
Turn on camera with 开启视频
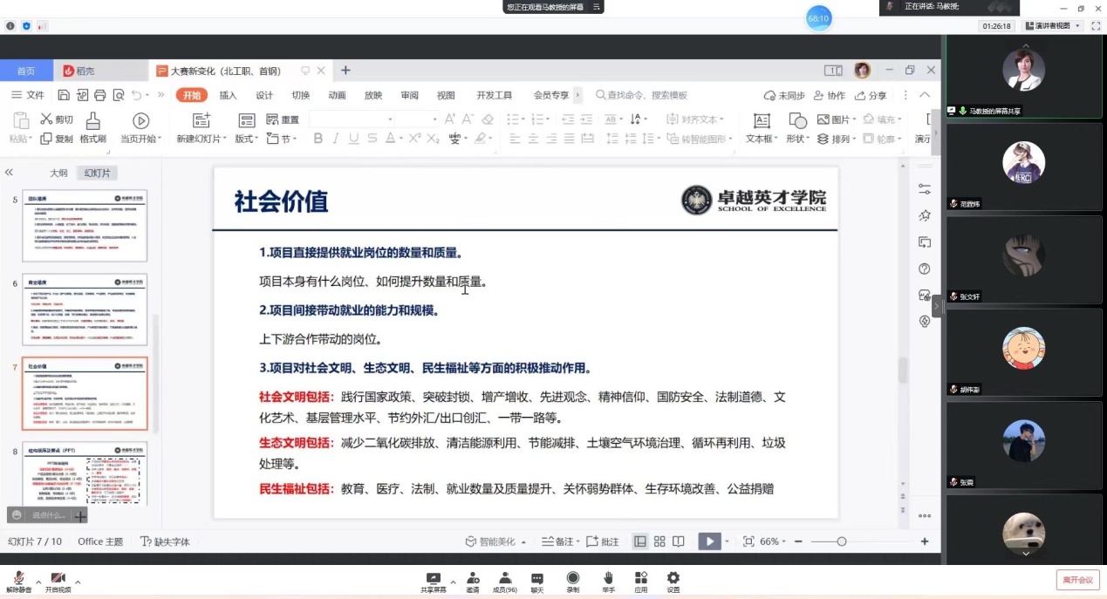pos(58,579)
